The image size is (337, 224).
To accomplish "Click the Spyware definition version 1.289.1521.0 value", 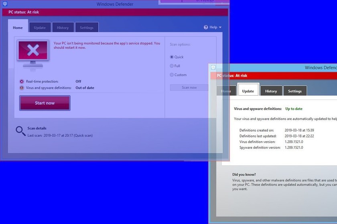I will pyautogui.click(x=294, y=148).
